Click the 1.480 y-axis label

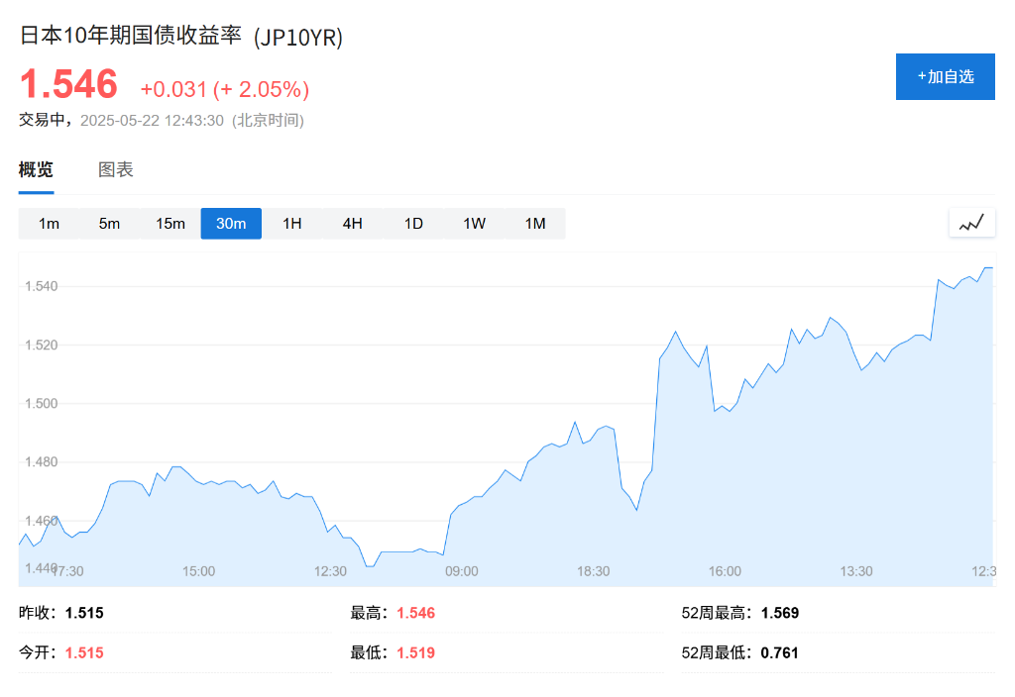[x=41, y=462]
